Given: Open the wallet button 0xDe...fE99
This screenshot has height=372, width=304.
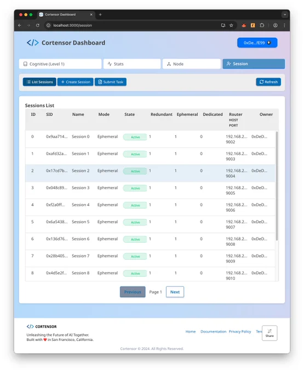Looking at the screenshot, I should pyautogui.click(x=257, y=43).
